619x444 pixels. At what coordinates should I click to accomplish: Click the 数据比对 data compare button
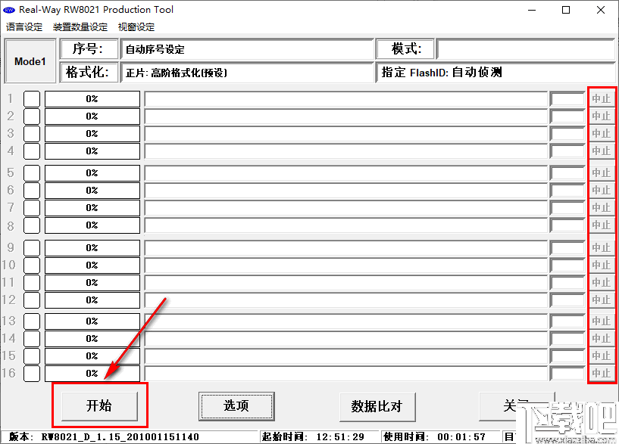377,405
